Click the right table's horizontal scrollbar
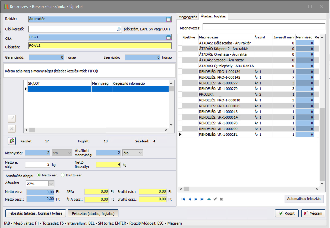The height and width of the screenshot is (228, 330). 248,189
